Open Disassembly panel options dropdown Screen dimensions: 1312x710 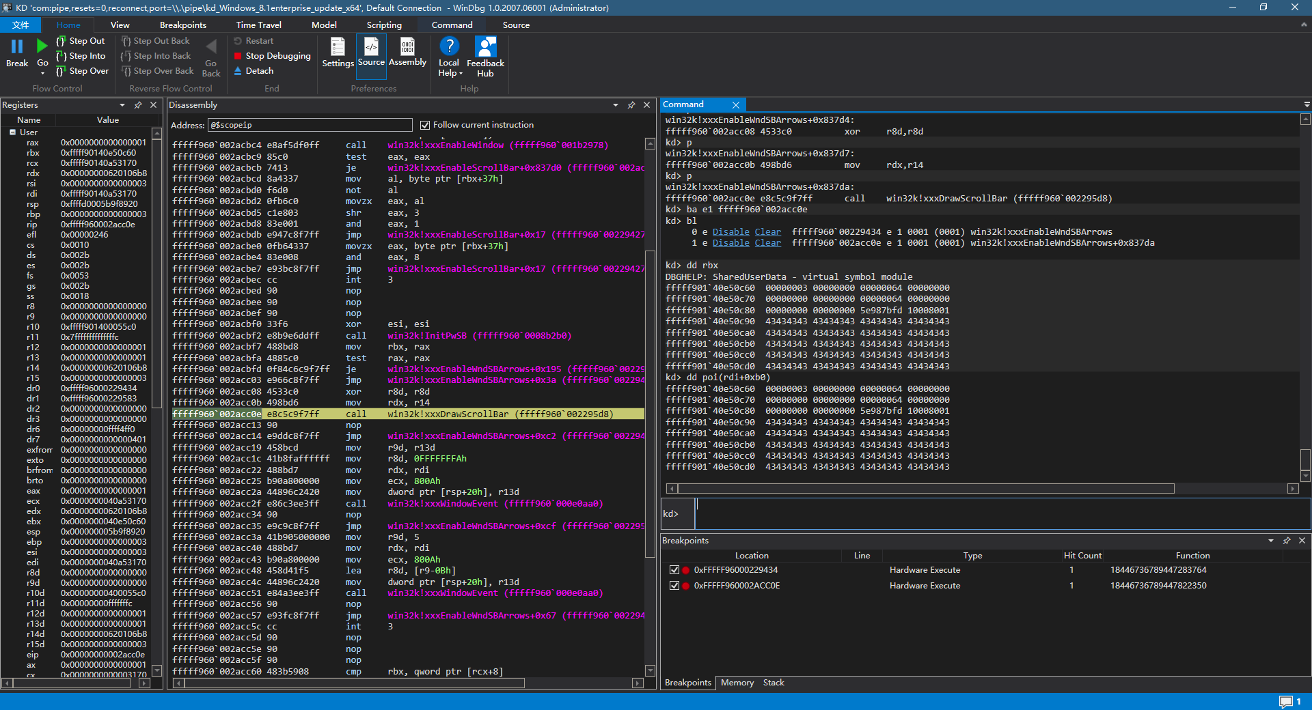pos(616,105)
